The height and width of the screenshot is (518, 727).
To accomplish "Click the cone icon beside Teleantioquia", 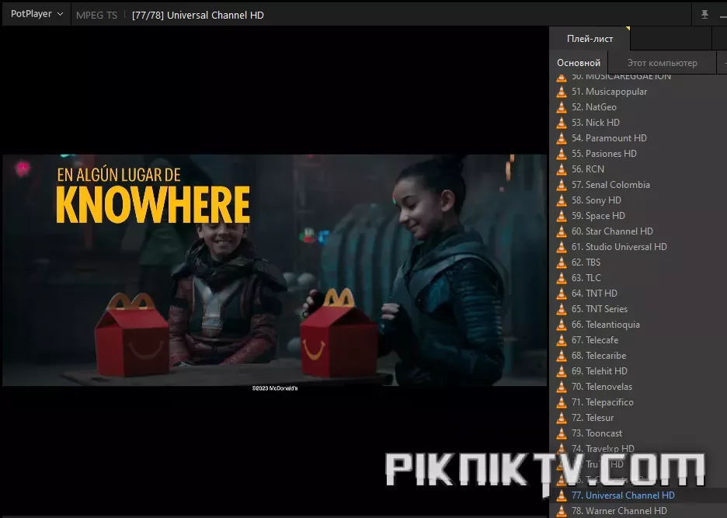I will (x=562, y=325).
